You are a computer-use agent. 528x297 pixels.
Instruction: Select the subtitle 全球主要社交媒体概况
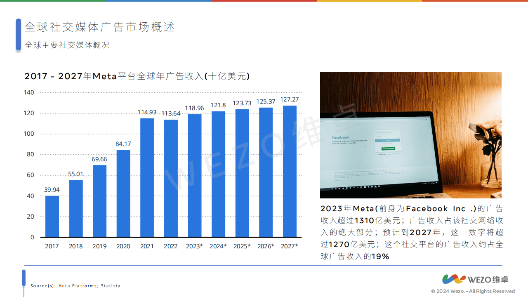(x=67, y=45)
